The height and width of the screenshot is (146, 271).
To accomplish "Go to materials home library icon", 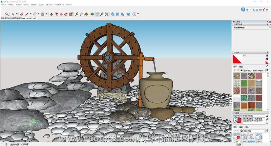I will [242, 70].
